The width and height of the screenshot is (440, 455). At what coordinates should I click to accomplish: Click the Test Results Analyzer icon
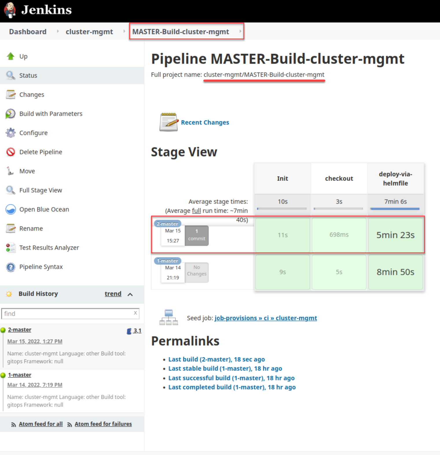click(11, 247)
